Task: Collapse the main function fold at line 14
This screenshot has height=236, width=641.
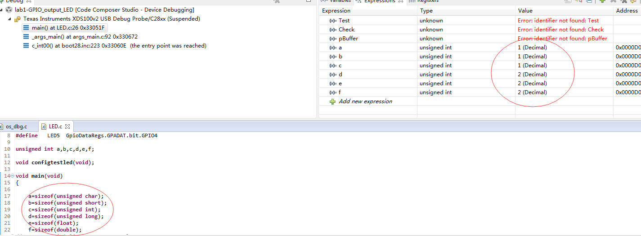Action: coord(12,176)
